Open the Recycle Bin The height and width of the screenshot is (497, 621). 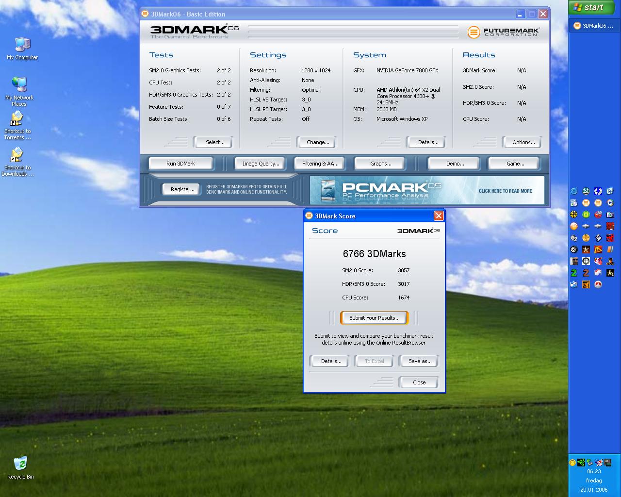coord(20,468)
